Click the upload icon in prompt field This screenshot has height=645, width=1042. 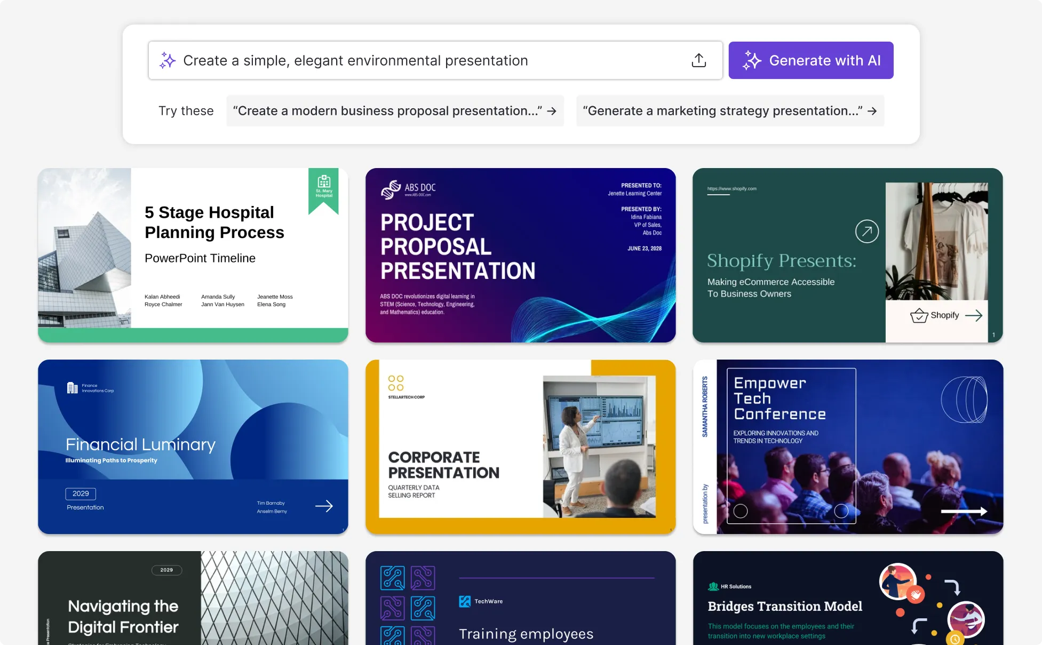[x=698, y=60]
